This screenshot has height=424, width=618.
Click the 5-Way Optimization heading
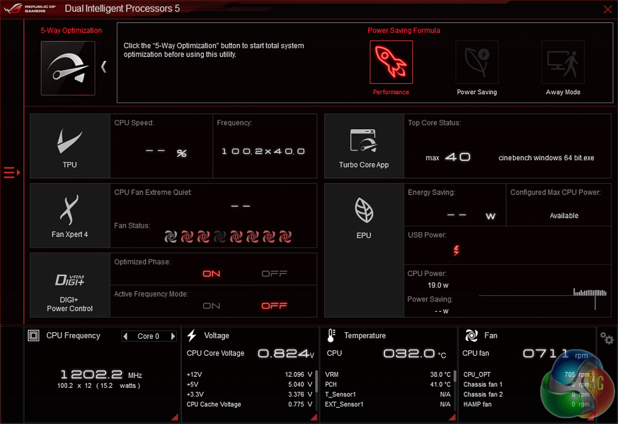[71, 30]
